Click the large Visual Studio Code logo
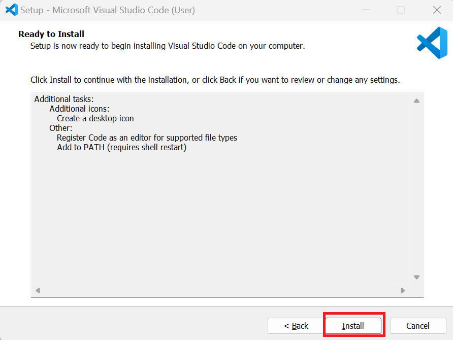The width and height of the screenshot is (453, 340). coord(432,43)
